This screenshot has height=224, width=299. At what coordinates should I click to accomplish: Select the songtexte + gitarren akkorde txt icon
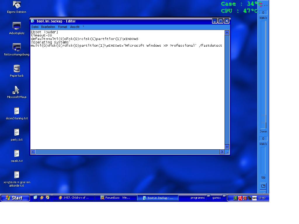(17, 179)
